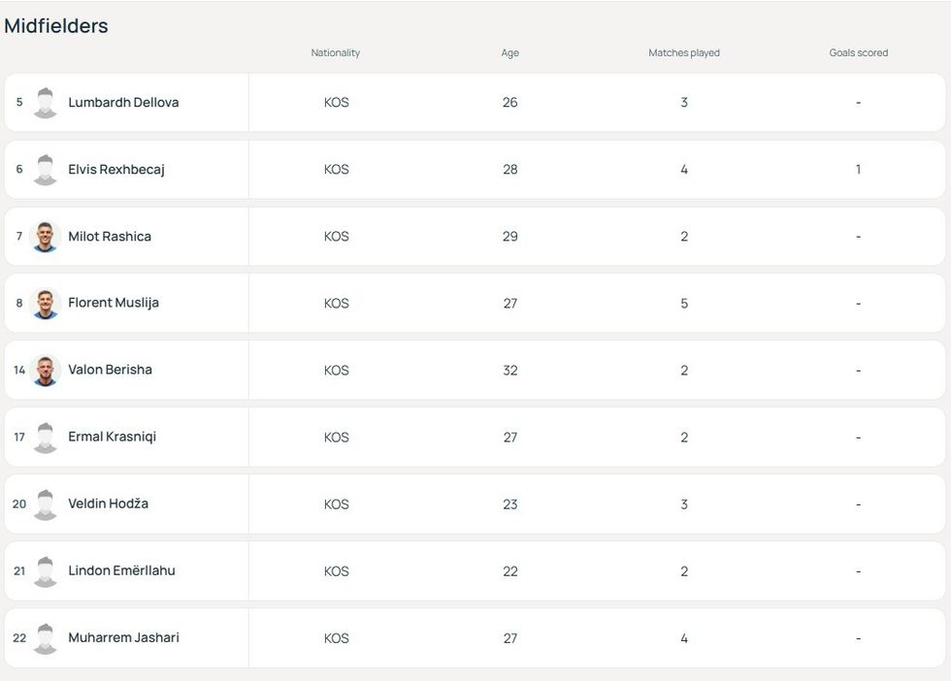Click the Ermal Krasniqi name link
The image size is (951, 681).
[112, 438]
